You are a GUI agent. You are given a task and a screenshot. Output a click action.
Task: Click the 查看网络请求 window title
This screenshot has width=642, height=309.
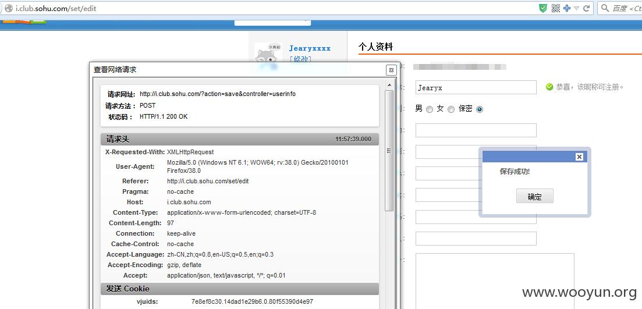[x=115, y=70]
